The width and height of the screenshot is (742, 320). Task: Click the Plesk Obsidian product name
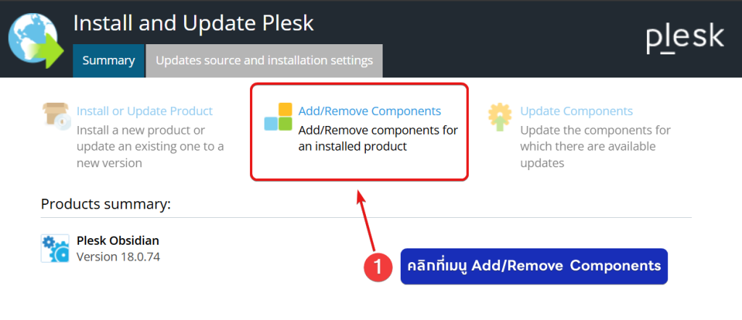(117, 240)
